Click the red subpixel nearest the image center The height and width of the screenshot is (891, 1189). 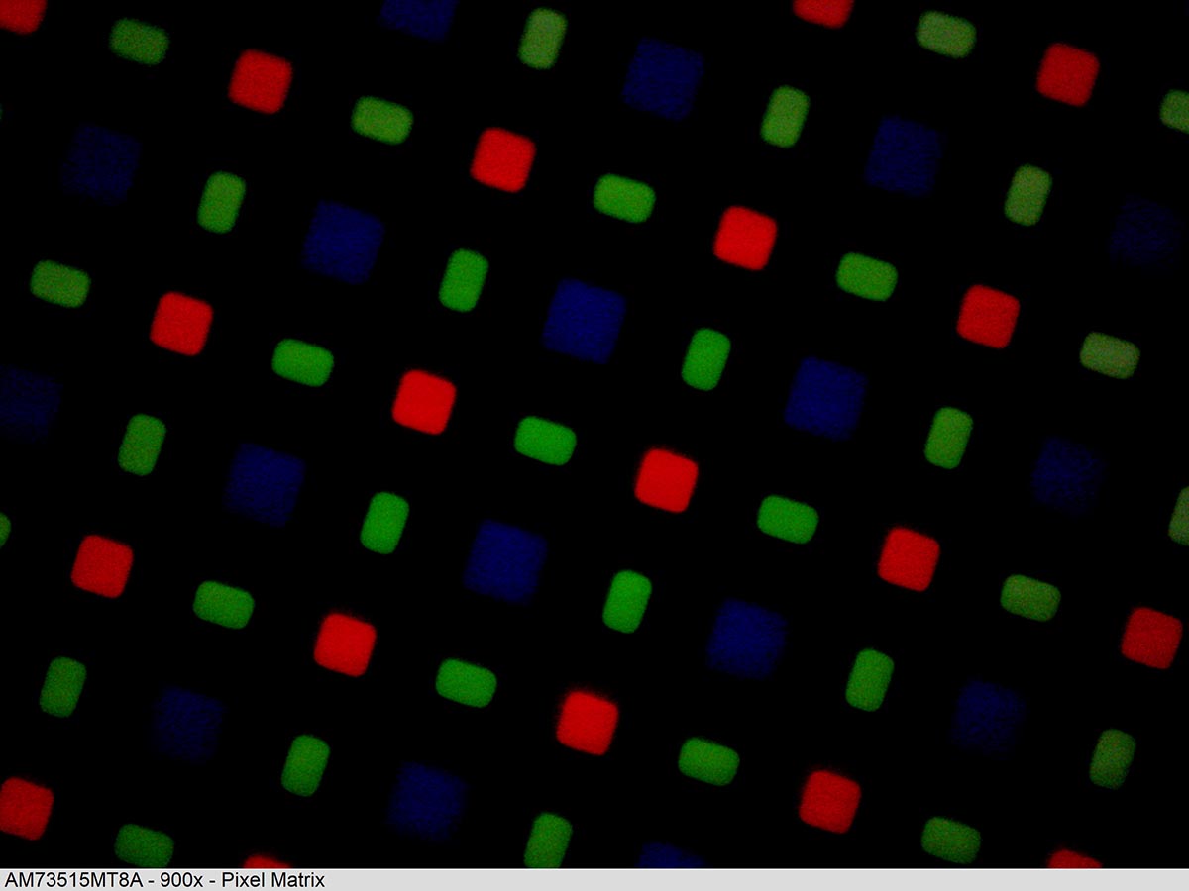666,480
